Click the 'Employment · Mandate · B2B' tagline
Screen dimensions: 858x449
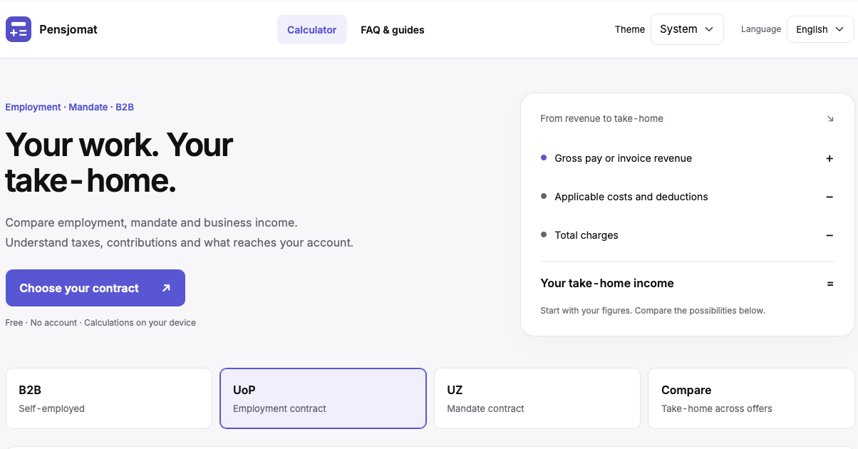pos(70,107)
